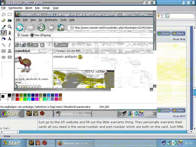
Task: Pick the Curve tool in Paint
Action: [9, 45]
